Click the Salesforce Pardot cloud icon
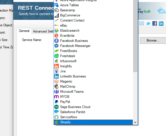This screenshot has width=166, height=136. point(56,112)
